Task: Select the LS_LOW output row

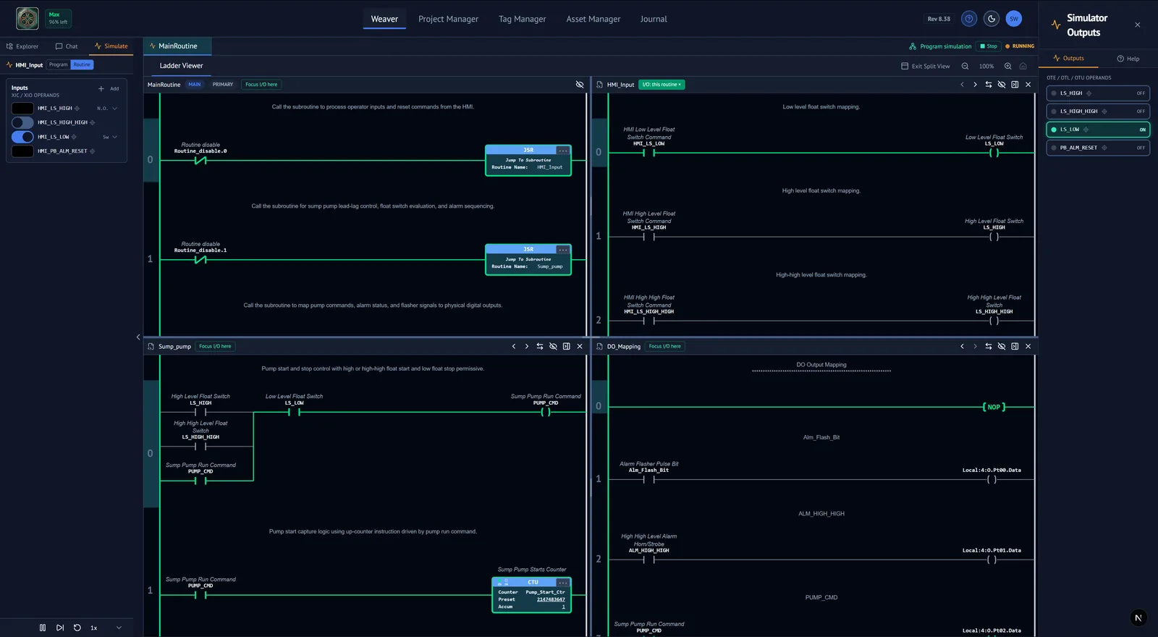Action: click(1098, 130)
